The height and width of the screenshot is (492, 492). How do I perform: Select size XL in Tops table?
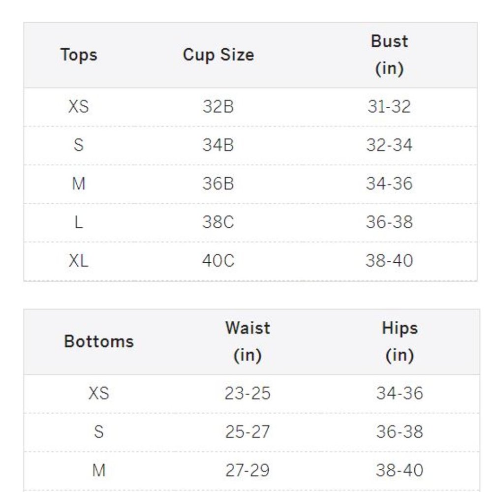click(78, 261)
